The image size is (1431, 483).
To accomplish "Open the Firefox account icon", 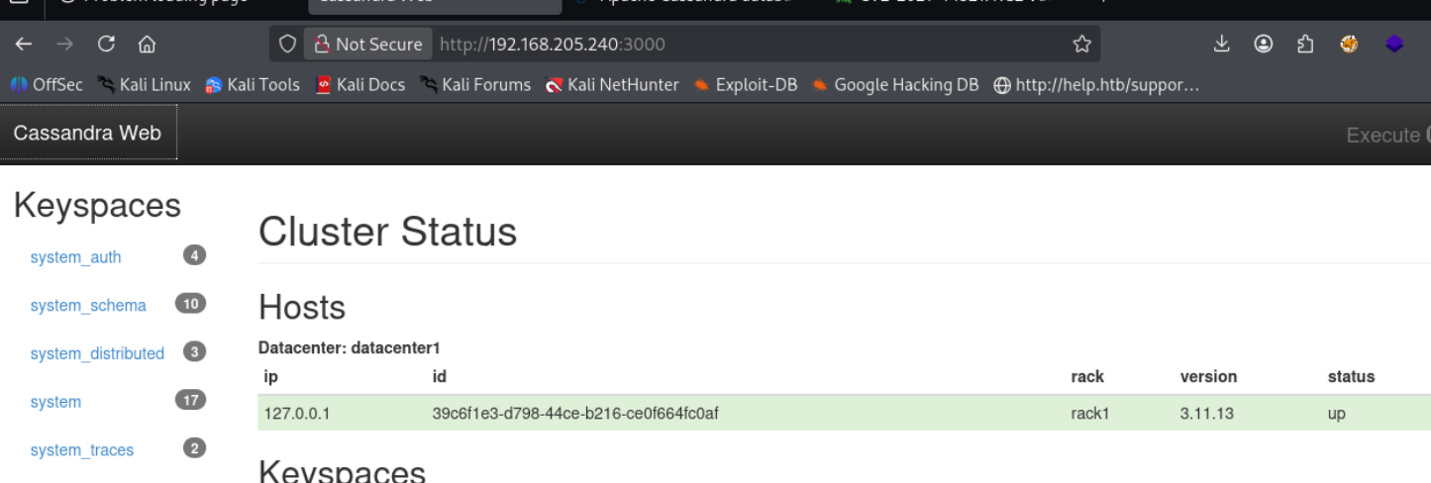I will (1263, 44).
